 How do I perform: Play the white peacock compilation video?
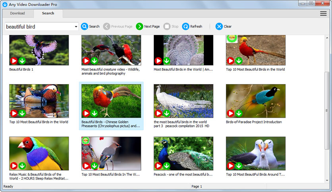tap(158, 113)
